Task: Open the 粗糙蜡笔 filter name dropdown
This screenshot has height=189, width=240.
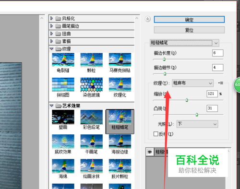Action: [x=184, y=43]
